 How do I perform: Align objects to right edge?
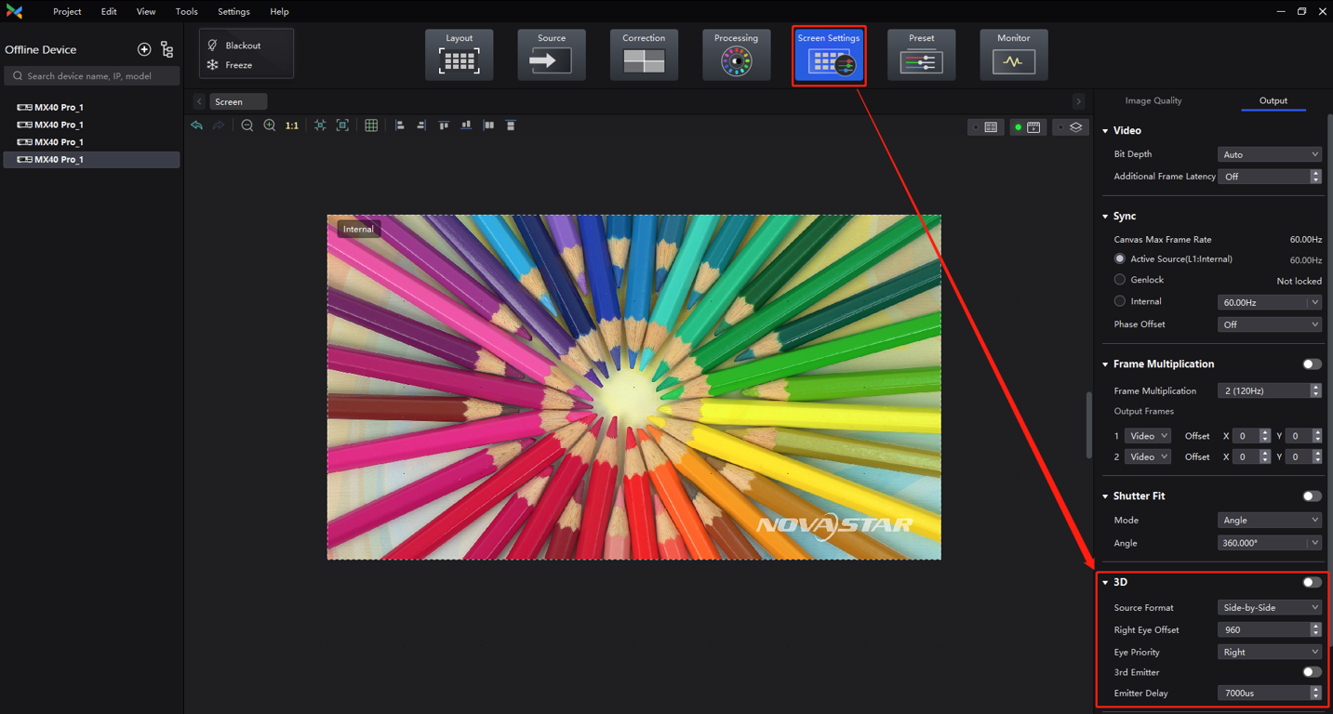click(x=421, y=126)
